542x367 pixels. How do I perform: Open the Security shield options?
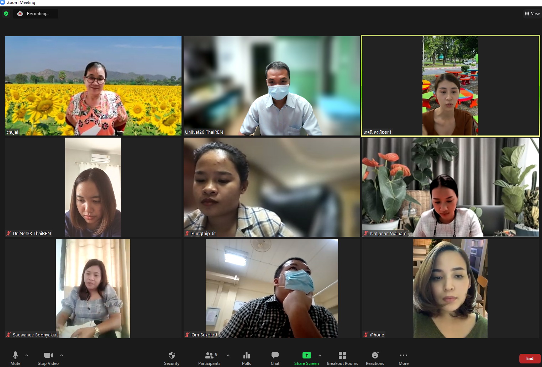click(x=172, y=358)
